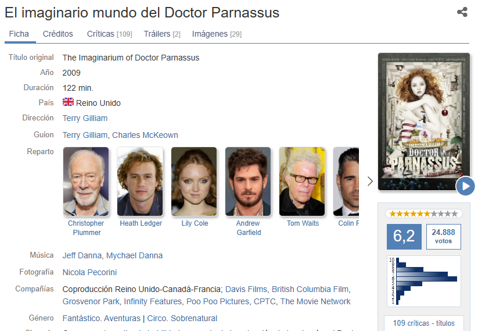Viewport: 478px width, 331px height.
Task: Open the Nicola Pecorini link
Action: [89, 272]
